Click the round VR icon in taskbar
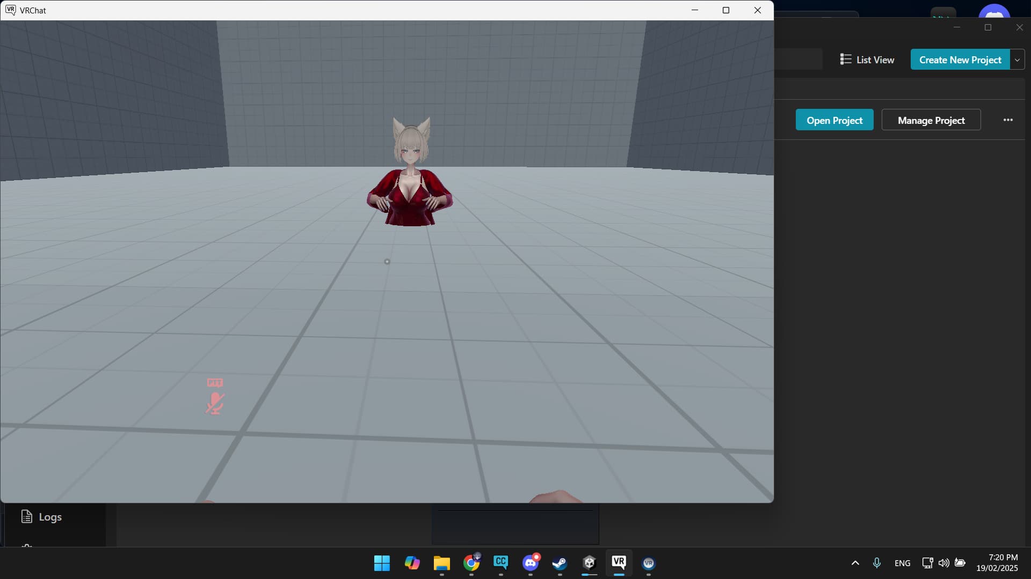Viewport: 1031px width, 579px height. tap(648, 563)
